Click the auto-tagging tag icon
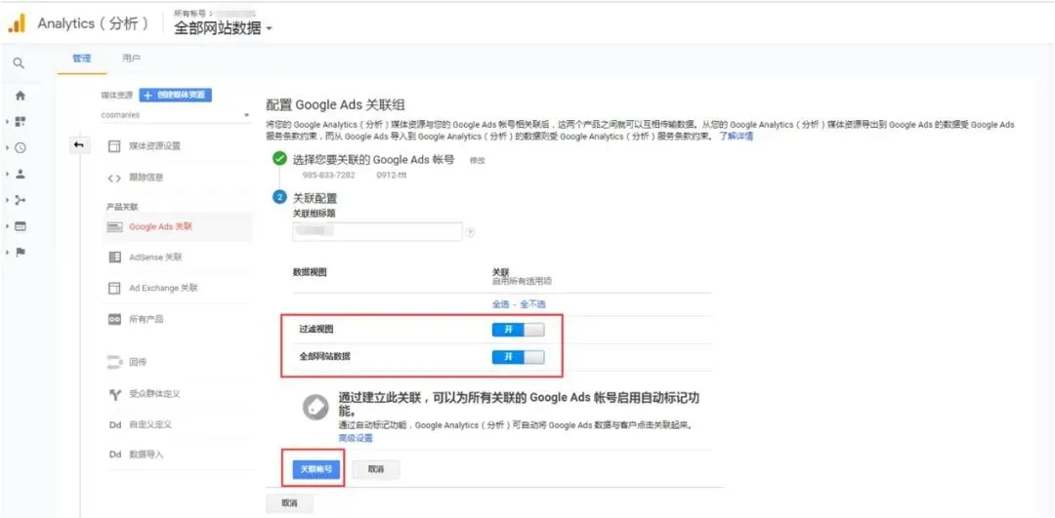This screenshot has height=518, width=1055. [316, 408]
